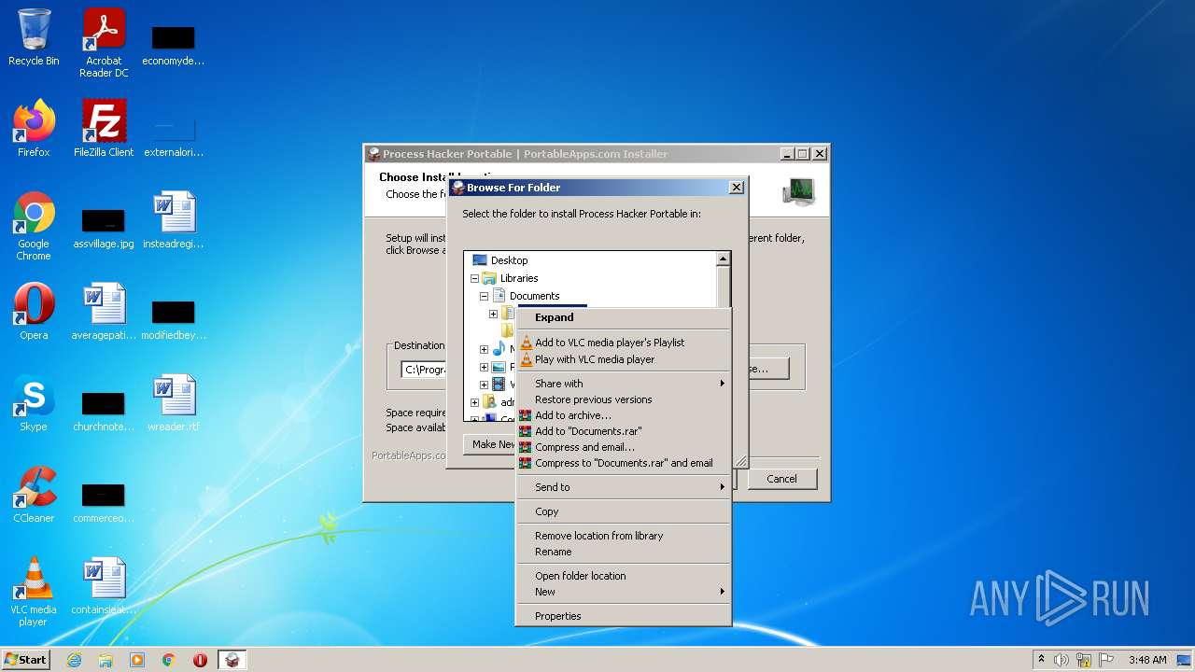
Task: Choose Play with VLC media player
Action: point(623,359)
